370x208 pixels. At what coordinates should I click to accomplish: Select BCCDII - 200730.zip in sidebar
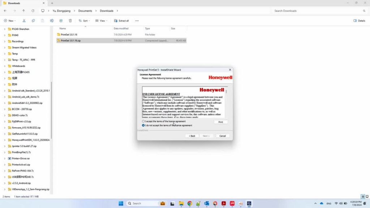[x=22, y=109]
